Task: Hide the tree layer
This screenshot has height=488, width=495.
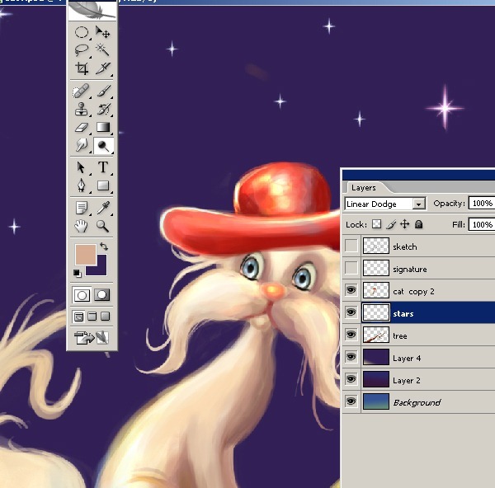Action: pyautogui.click(x=352, y=335)
